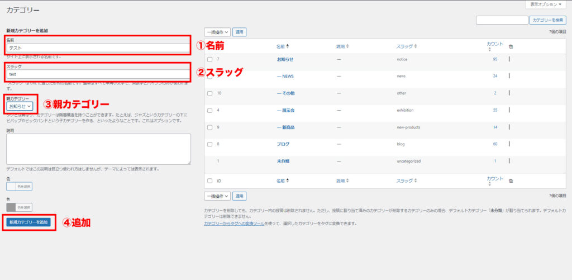Click the gray color swatch 色を選択 button
572x280 pixels.
click(x=19, y=207)
